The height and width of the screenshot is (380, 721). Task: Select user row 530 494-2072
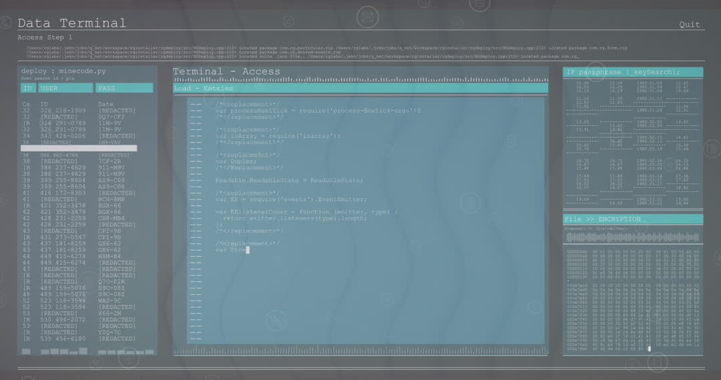(63, 320)
